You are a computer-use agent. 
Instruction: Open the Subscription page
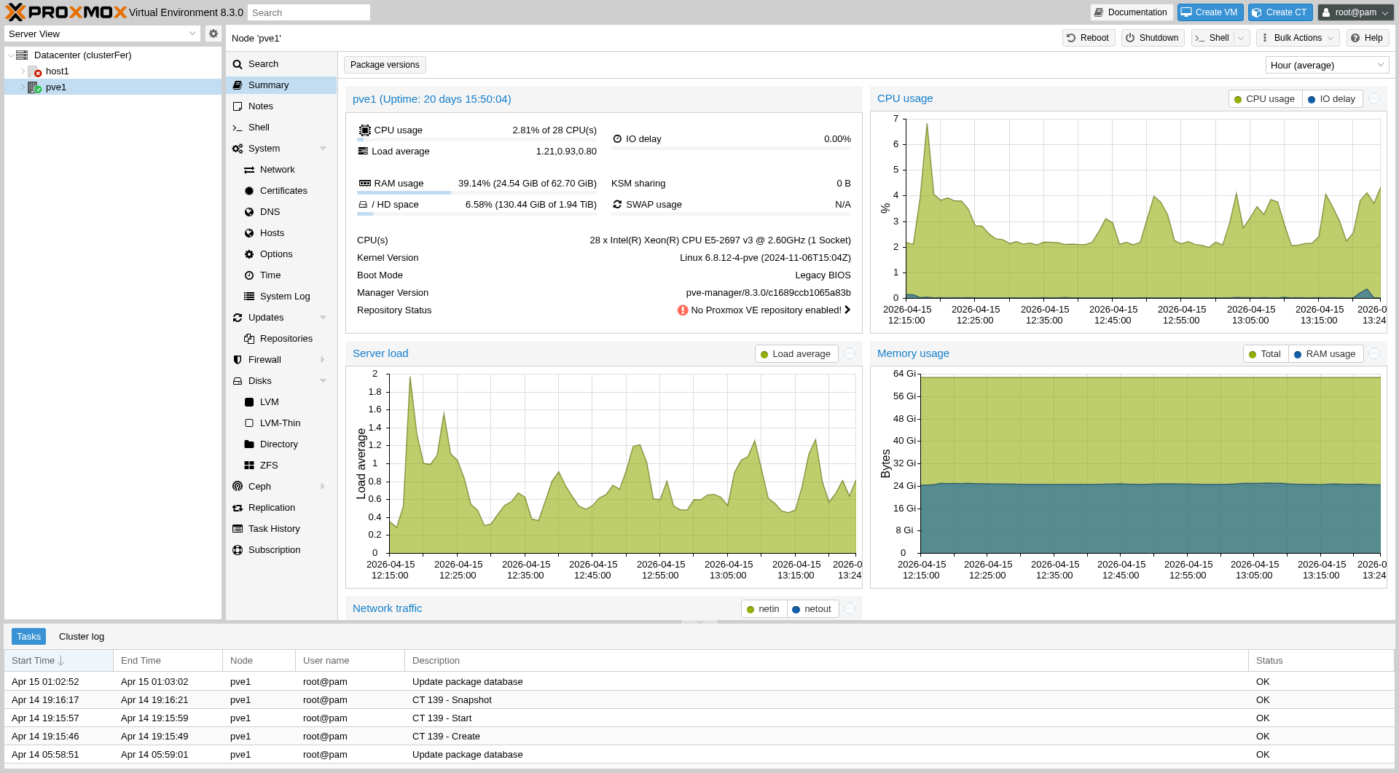point(274,550)
